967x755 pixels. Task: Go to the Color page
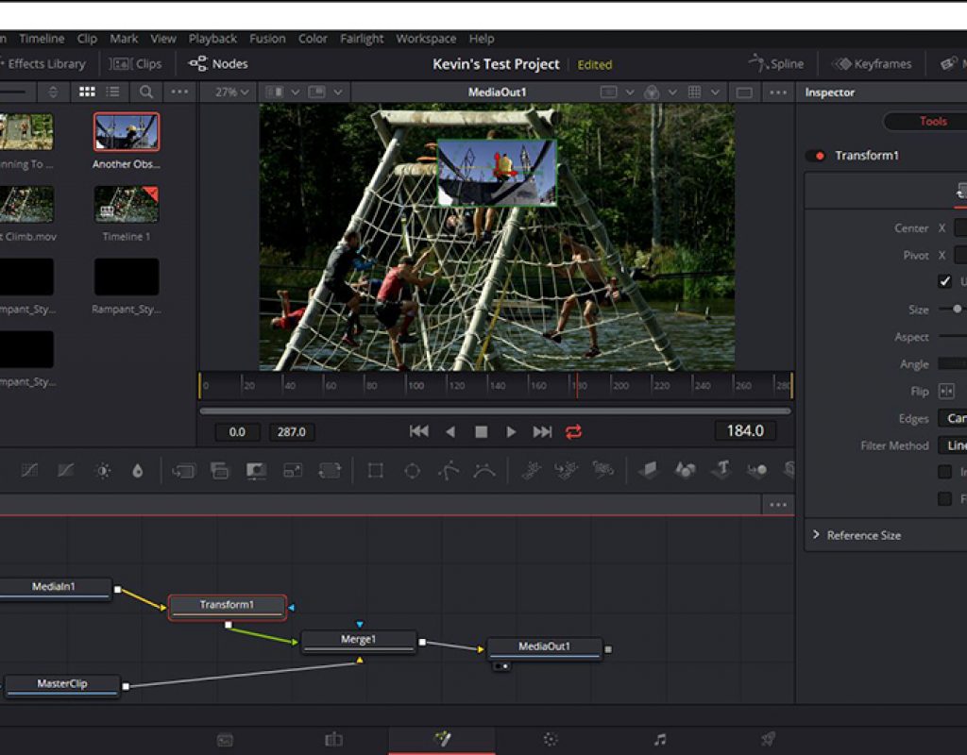551,740
